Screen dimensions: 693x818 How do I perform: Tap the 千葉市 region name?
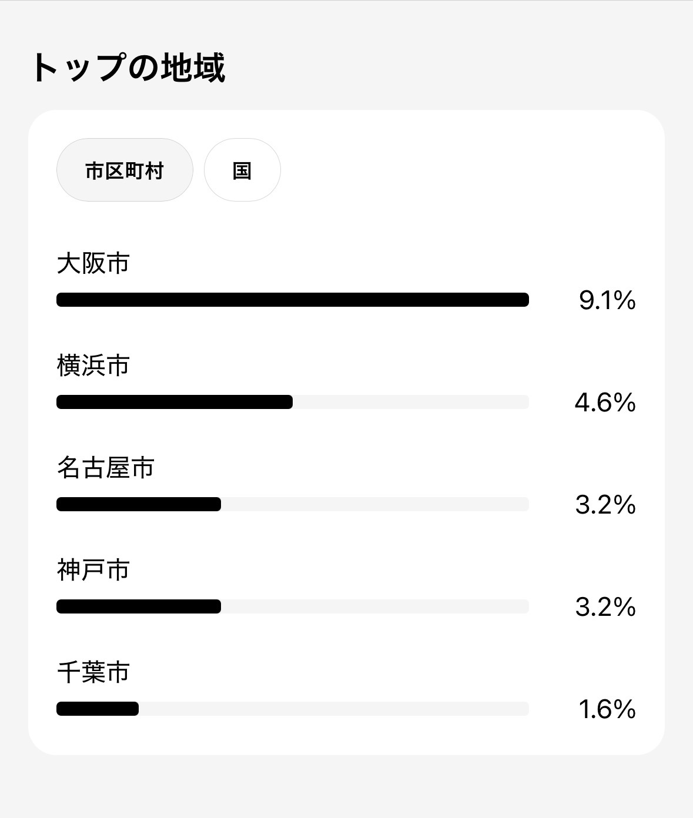click(x=93, y=672)
